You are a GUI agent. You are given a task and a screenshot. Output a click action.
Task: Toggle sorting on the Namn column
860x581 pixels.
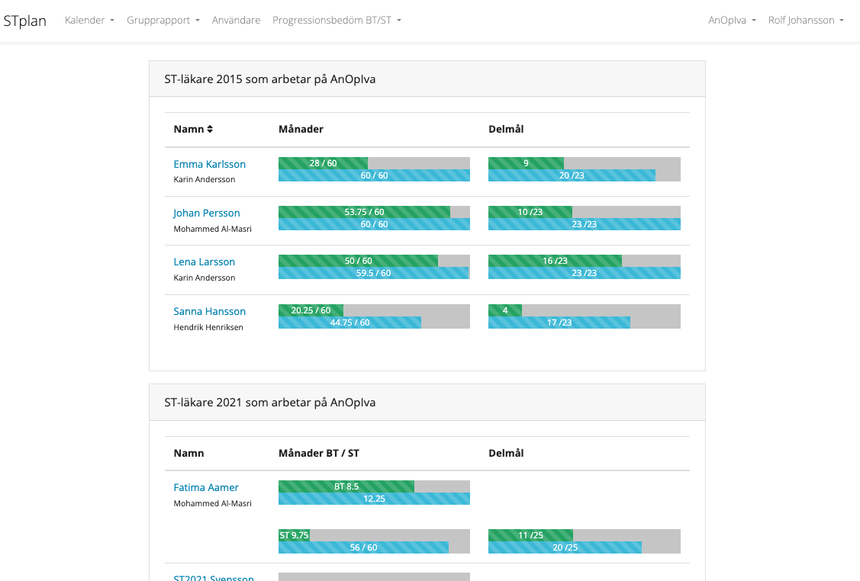(x=192, y=129)
